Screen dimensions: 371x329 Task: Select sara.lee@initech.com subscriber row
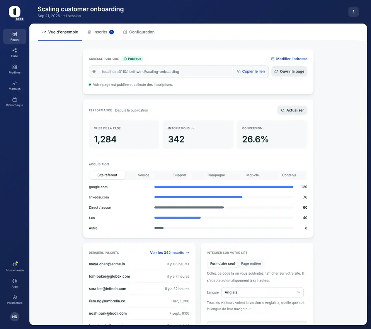[x=139, y=289]
